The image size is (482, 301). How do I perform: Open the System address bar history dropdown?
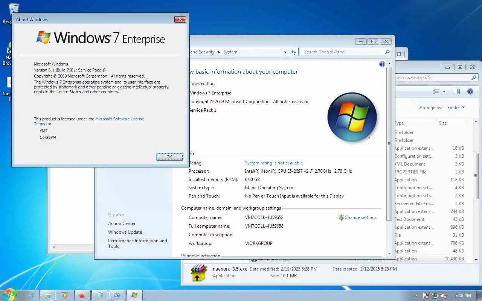(285, 52)
